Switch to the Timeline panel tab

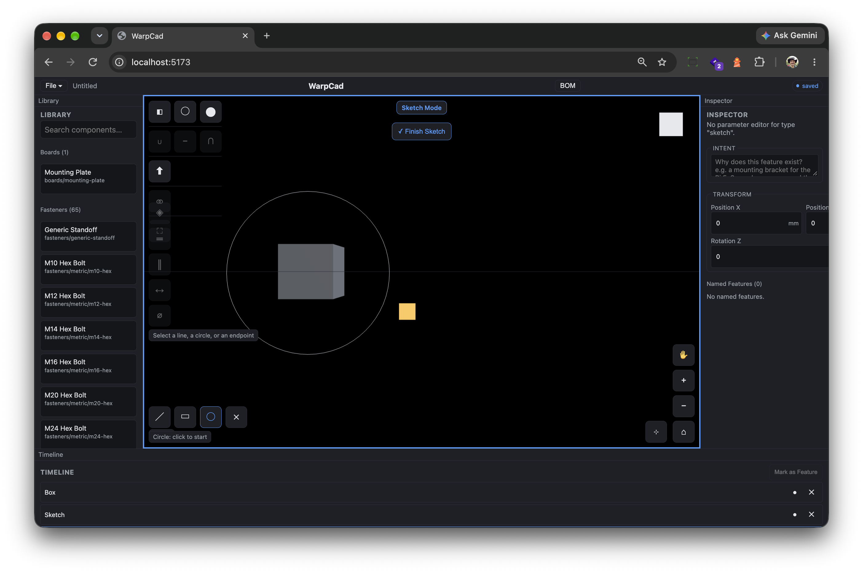[51, 455]
